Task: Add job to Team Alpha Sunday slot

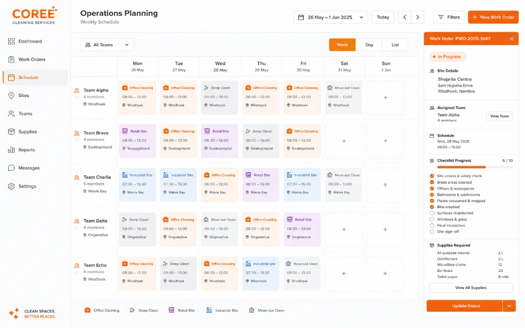Action: coord(385,98)
